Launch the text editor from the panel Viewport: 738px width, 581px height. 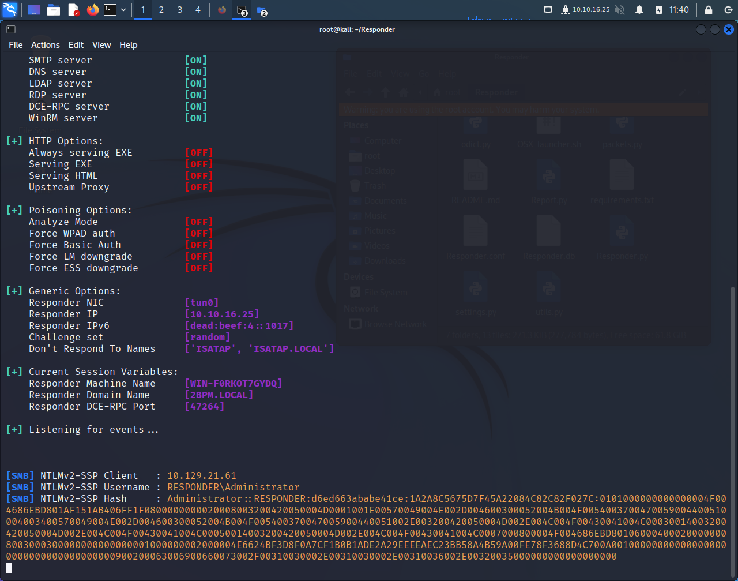click(x=73, y=10)
